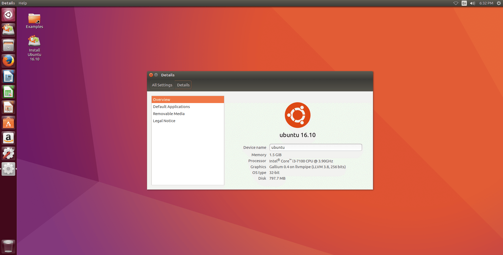The image size is (503, 255).
Task: Select Default Applications in the sidebar
Action: [x=188, y=107]
